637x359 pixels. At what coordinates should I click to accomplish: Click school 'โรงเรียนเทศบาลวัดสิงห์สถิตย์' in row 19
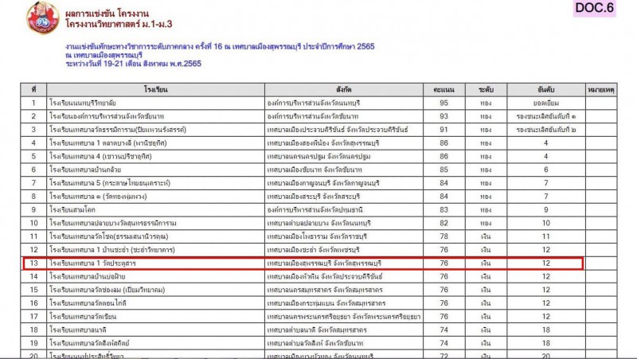[x=89, y=344]
